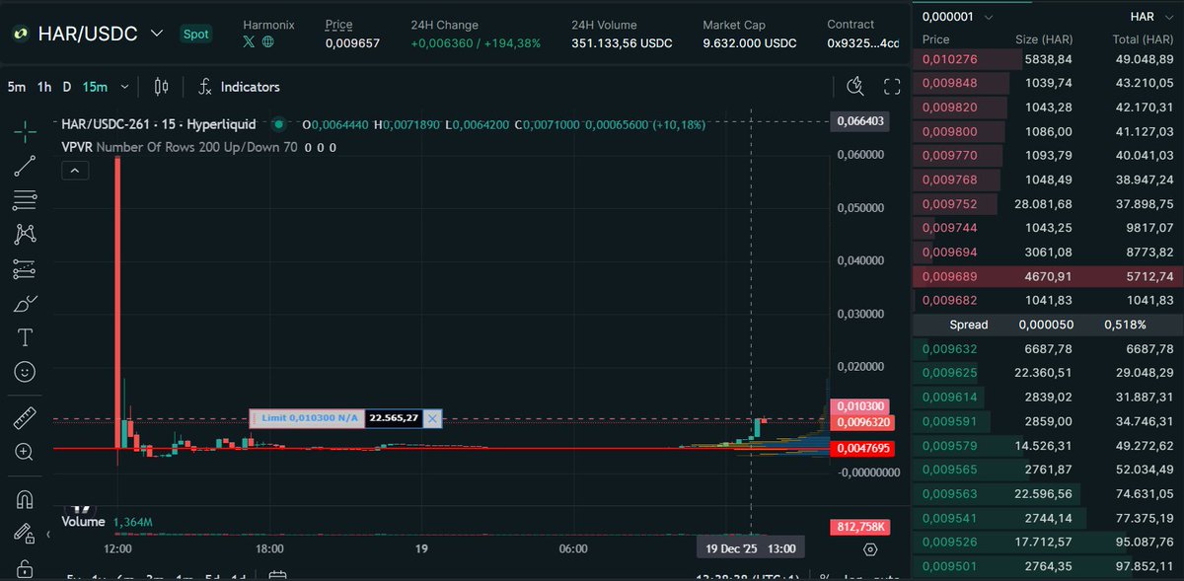1184x581 pixels.
Task: Change chart type via candlestick icon
Action: tap(163, 87)
